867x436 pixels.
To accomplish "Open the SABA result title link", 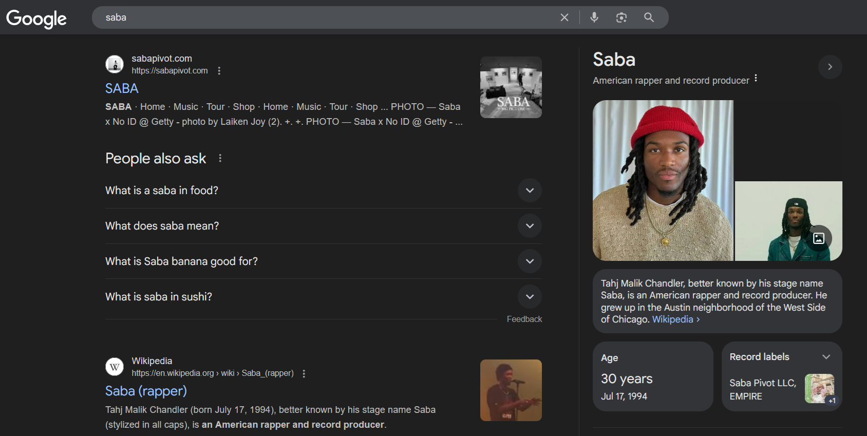I will 122,88.
